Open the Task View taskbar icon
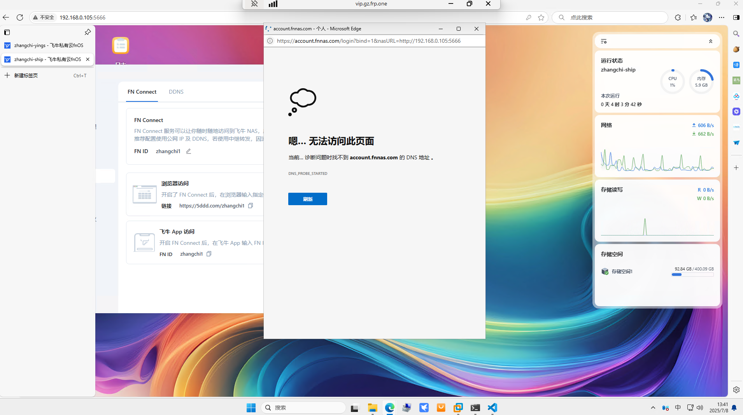The height and width of the screenshot is (415, 743). click(x=354, y=407)
